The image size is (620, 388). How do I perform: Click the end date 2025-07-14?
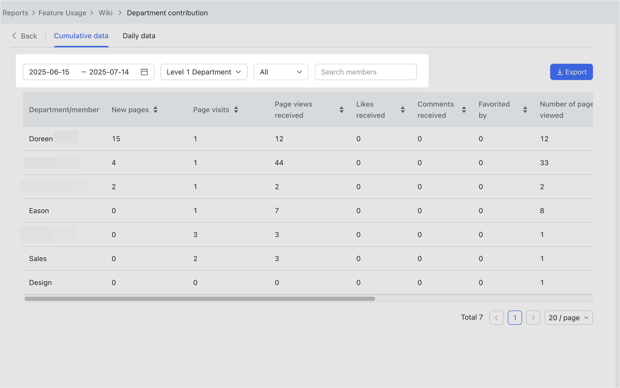pyautogui.click(x=109, y=72)
